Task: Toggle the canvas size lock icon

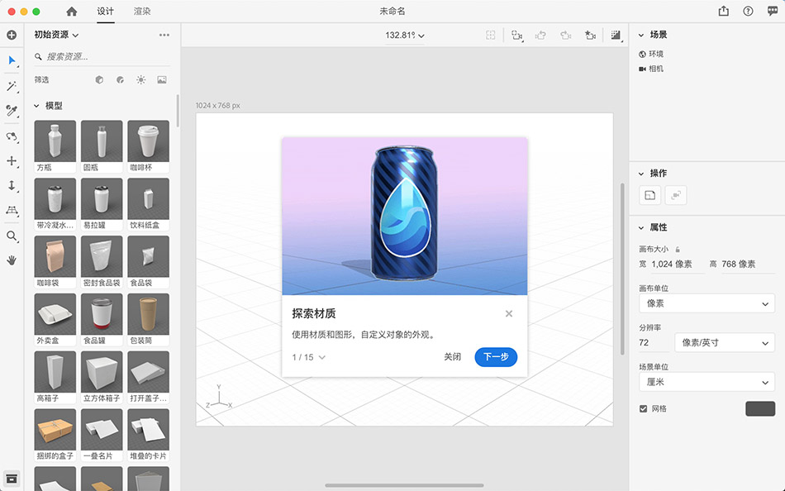Action: click(678, 249)
